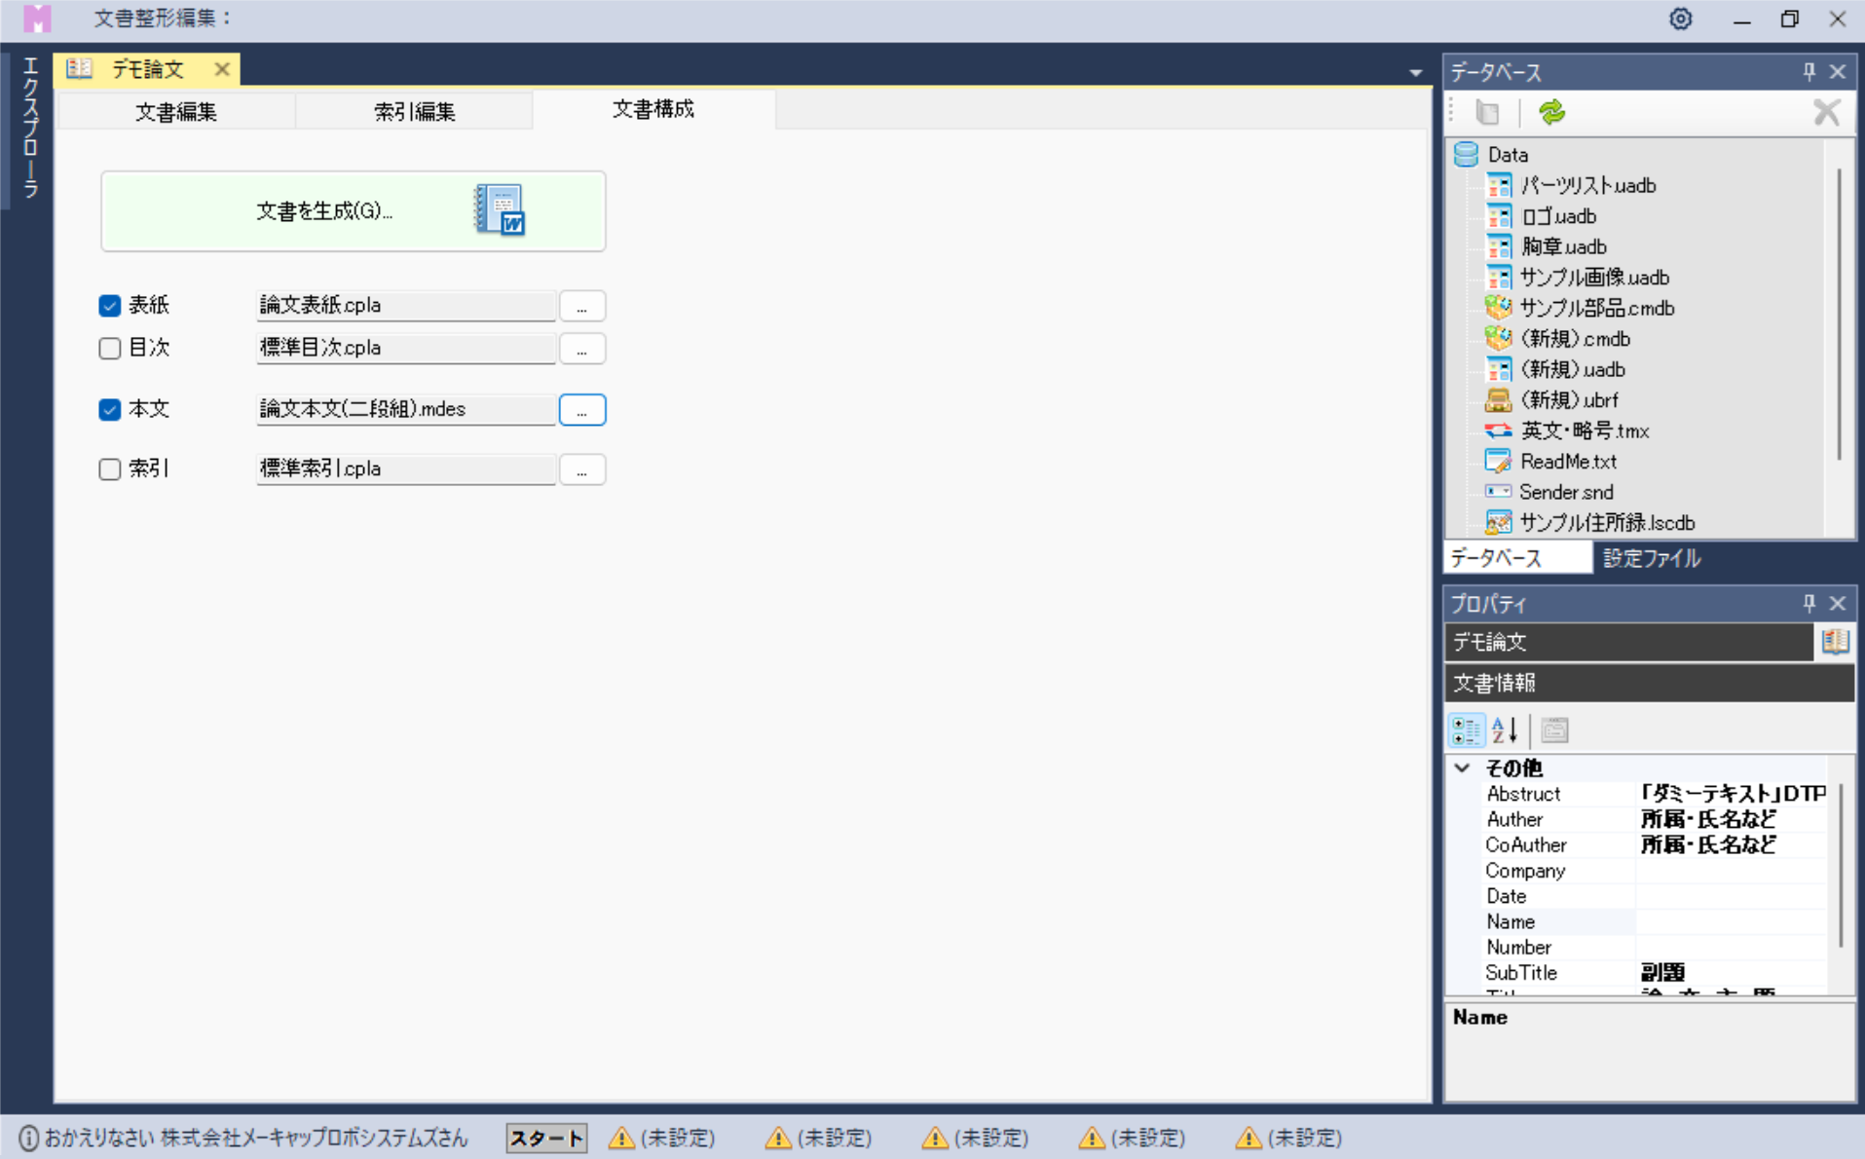The image size is (1865, 1159).
Task: Click the 文書を生成(G)... button
Action: (x=353, y=211)
